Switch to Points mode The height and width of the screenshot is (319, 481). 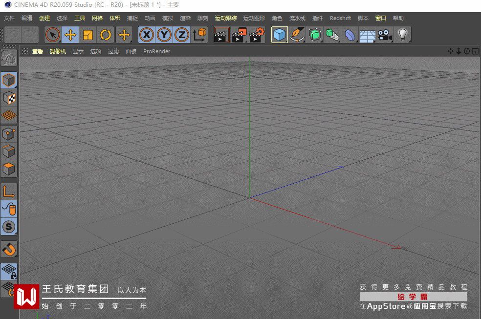[9, 133]
